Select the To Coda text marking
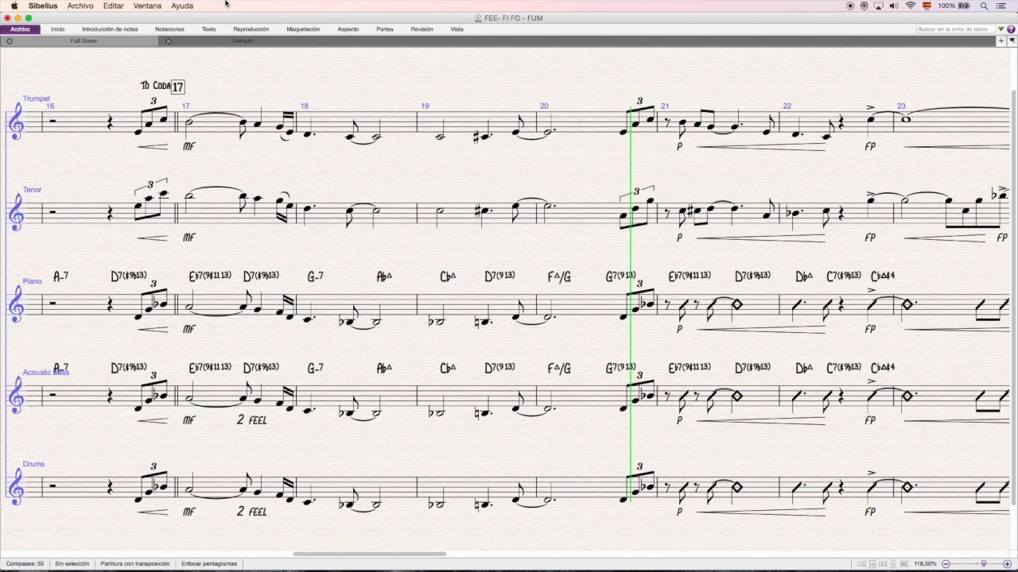This screenshot has height=572, width=1018. pyautogui.click(x=155, y=86)
